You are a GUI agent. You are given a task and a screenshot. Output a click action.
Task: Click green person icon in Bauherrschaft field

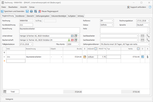click(69, 40)
